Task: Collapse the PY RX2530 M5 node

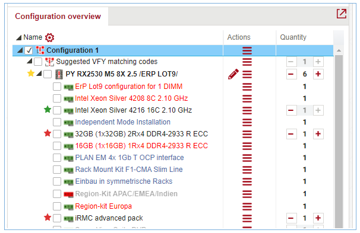Action: [39, 74]
